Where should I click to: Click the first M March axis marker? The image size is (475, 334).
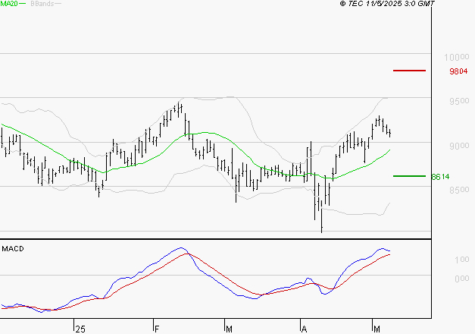[x=229, y=329]
